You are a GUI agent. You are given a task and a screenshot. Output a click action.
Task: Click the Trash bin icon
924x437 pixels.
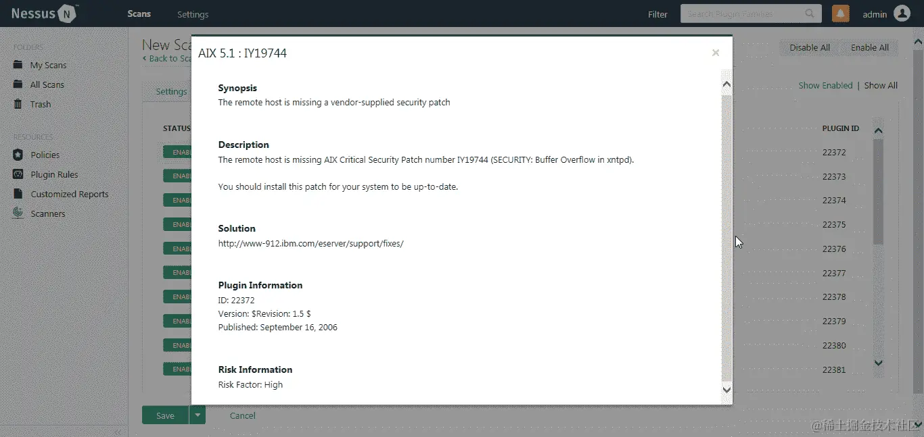pyautogui.click(x=18, y=104)
